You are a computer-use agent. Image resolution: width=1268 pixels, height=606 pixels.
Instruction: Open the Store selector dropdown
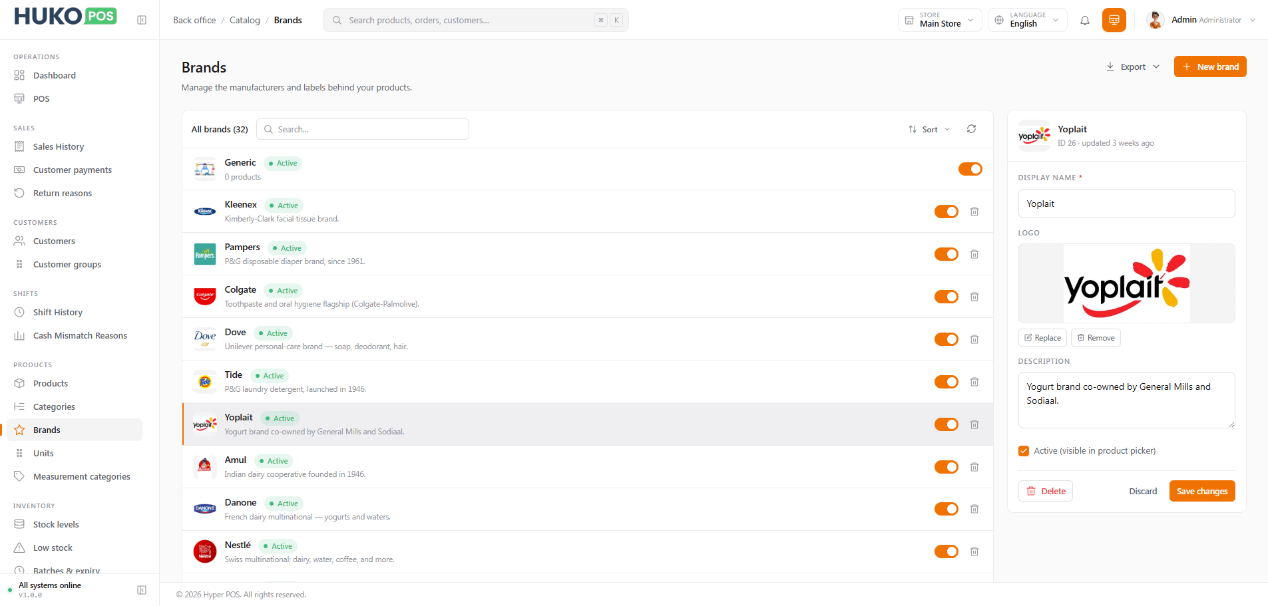[x=940, y=20]
